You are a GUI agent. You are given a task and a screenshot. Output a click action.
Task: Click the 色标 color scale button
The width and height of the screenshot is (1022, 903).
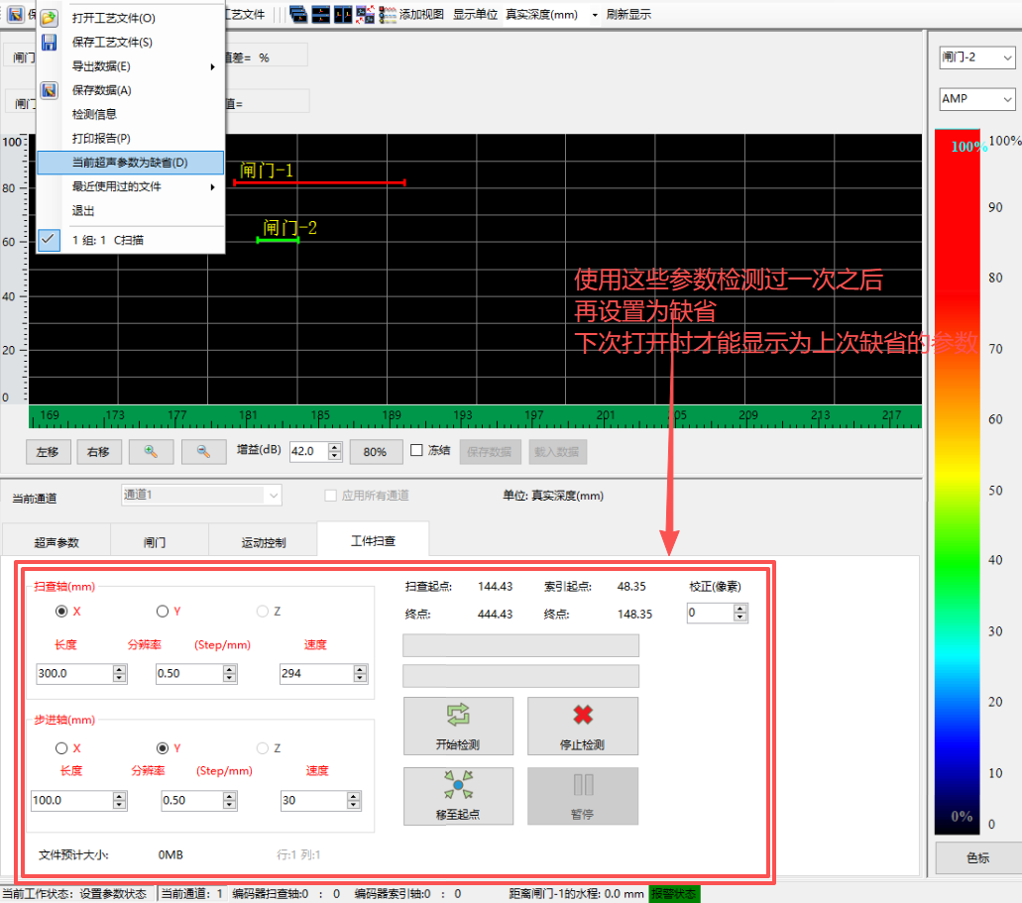[x=976, y=857]
